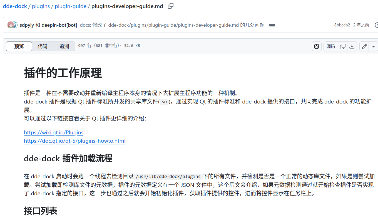Edit the file with the pencil icon

pos(364,46)
